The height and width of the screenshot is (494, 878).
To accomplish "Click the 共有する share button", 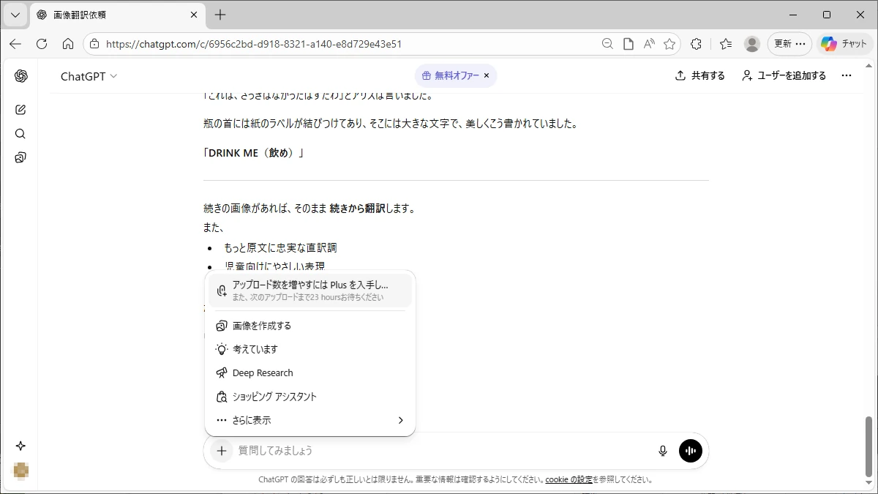I will coord(700,75).
